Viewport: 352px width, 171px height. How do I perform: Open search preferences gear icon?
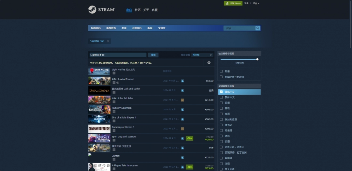tap(209, 63)
